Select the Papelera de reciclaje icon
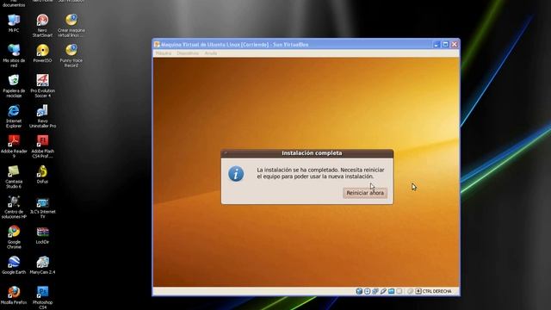The image size is (551, 310). pos(14,86)
